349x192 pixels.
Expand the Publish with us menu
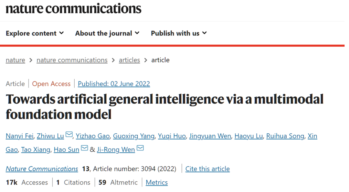[x=179, y=33]
